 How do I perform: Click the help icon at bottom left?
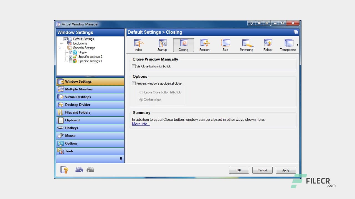64,170
